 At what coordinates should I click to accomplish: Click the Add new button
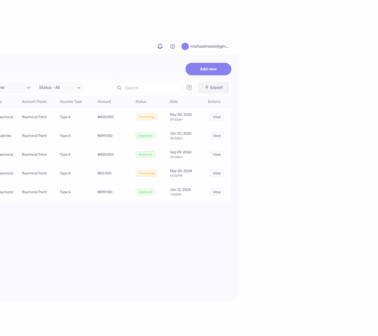point(208,69)
